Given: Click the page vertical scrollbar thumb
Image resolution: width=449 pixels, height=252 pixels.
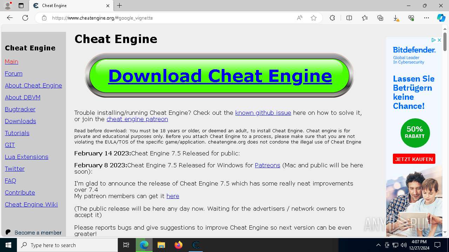Looking at the screenshot, I should pos(445,42).
